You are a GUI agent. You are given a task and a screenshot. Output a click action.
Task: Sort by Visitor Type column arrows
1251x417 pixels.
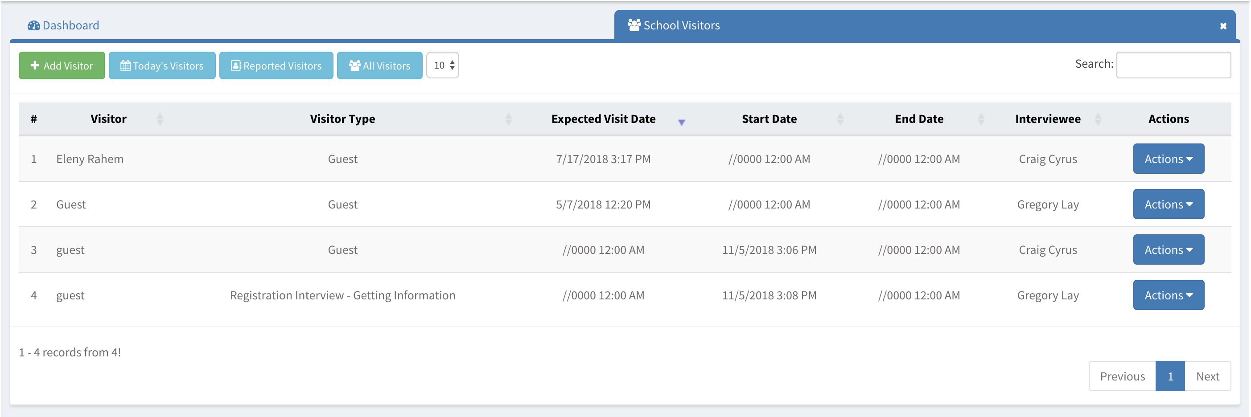pyautogui.click(x=508, y=119)
